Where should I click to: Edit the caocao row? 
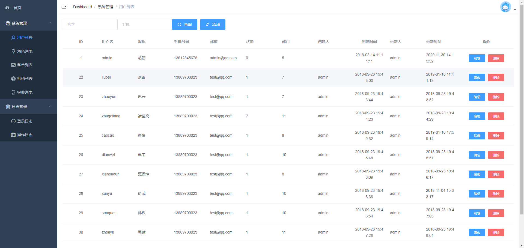(477, 136)
